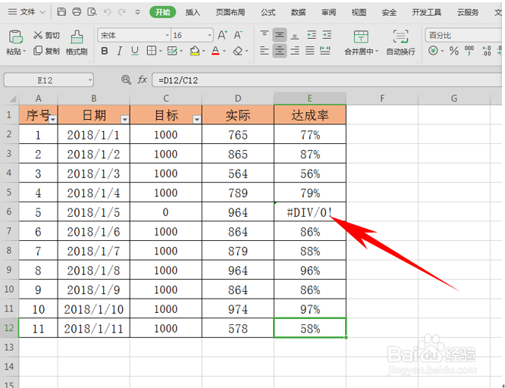
Task: Toggle Bold formatting
Action: [x=105, y=51]
